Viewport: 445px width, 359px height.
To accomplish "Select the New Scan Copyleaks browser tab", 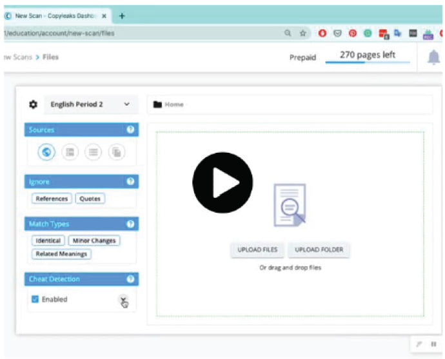I will pos(54,16).
